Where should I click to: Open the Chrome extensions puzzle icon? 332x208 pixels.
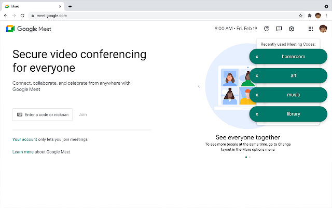[310, 16]
